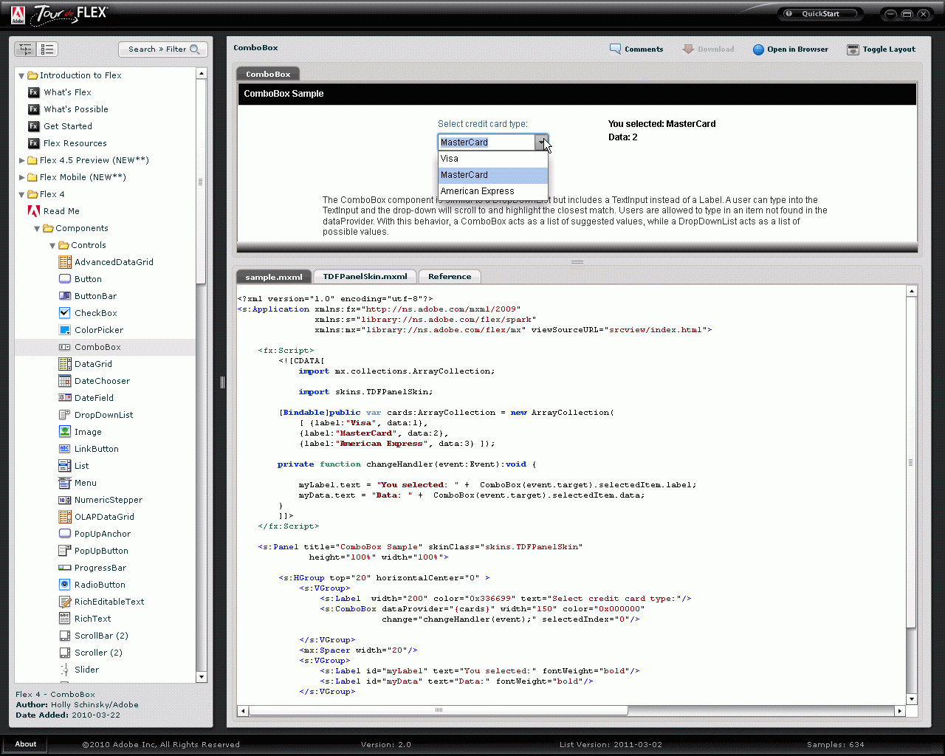Switch to the Reference tab
Viewport: 945px width, 756px height.
450,277
